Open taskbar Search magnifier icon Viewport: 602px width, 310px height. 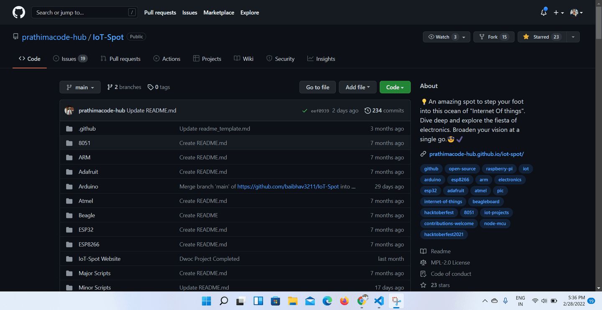click(224, 301)
